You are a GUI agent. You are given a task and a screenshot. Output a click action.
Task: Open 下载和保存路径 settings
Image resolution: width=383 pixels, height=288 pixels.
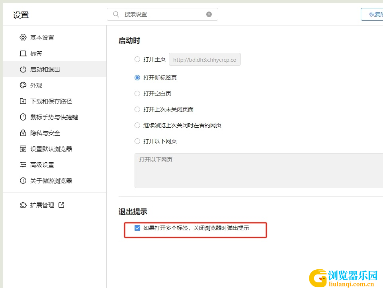pos(55,101)
